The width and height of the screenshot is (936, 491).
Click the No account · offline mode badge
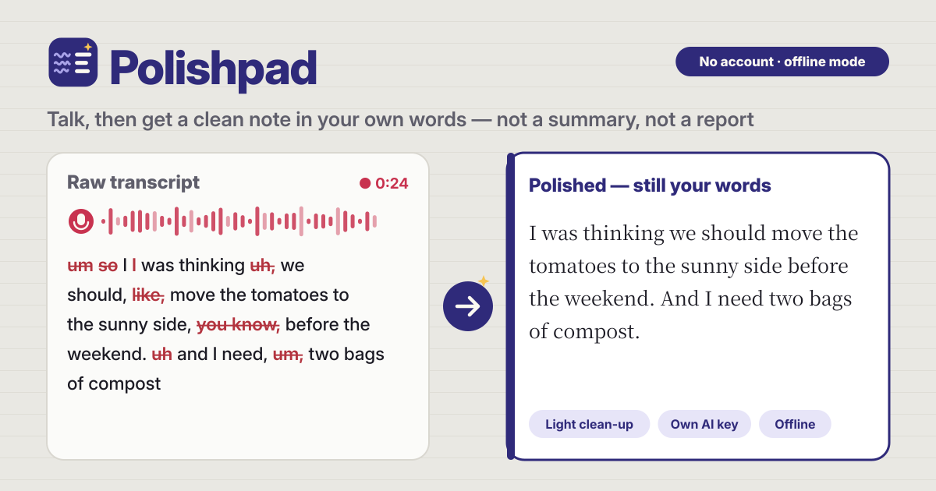click(782, 62)
